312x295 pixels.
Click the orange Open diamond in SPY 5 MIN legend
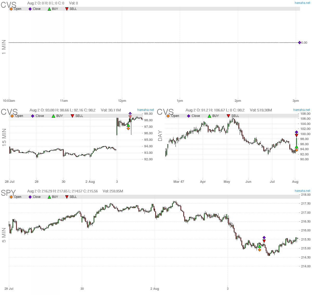tap(11, 197)
